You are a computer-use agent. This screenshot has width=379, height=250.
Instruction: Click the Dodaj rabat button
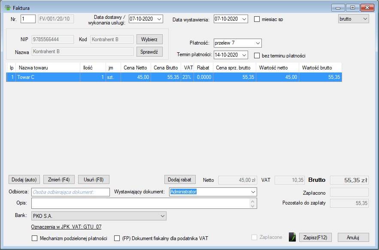[x=180, y=180]
